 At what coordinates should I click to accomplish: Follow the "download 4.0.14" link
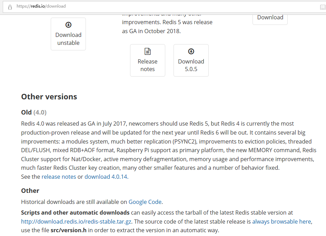pyautogui.click(x=106, y=177)
